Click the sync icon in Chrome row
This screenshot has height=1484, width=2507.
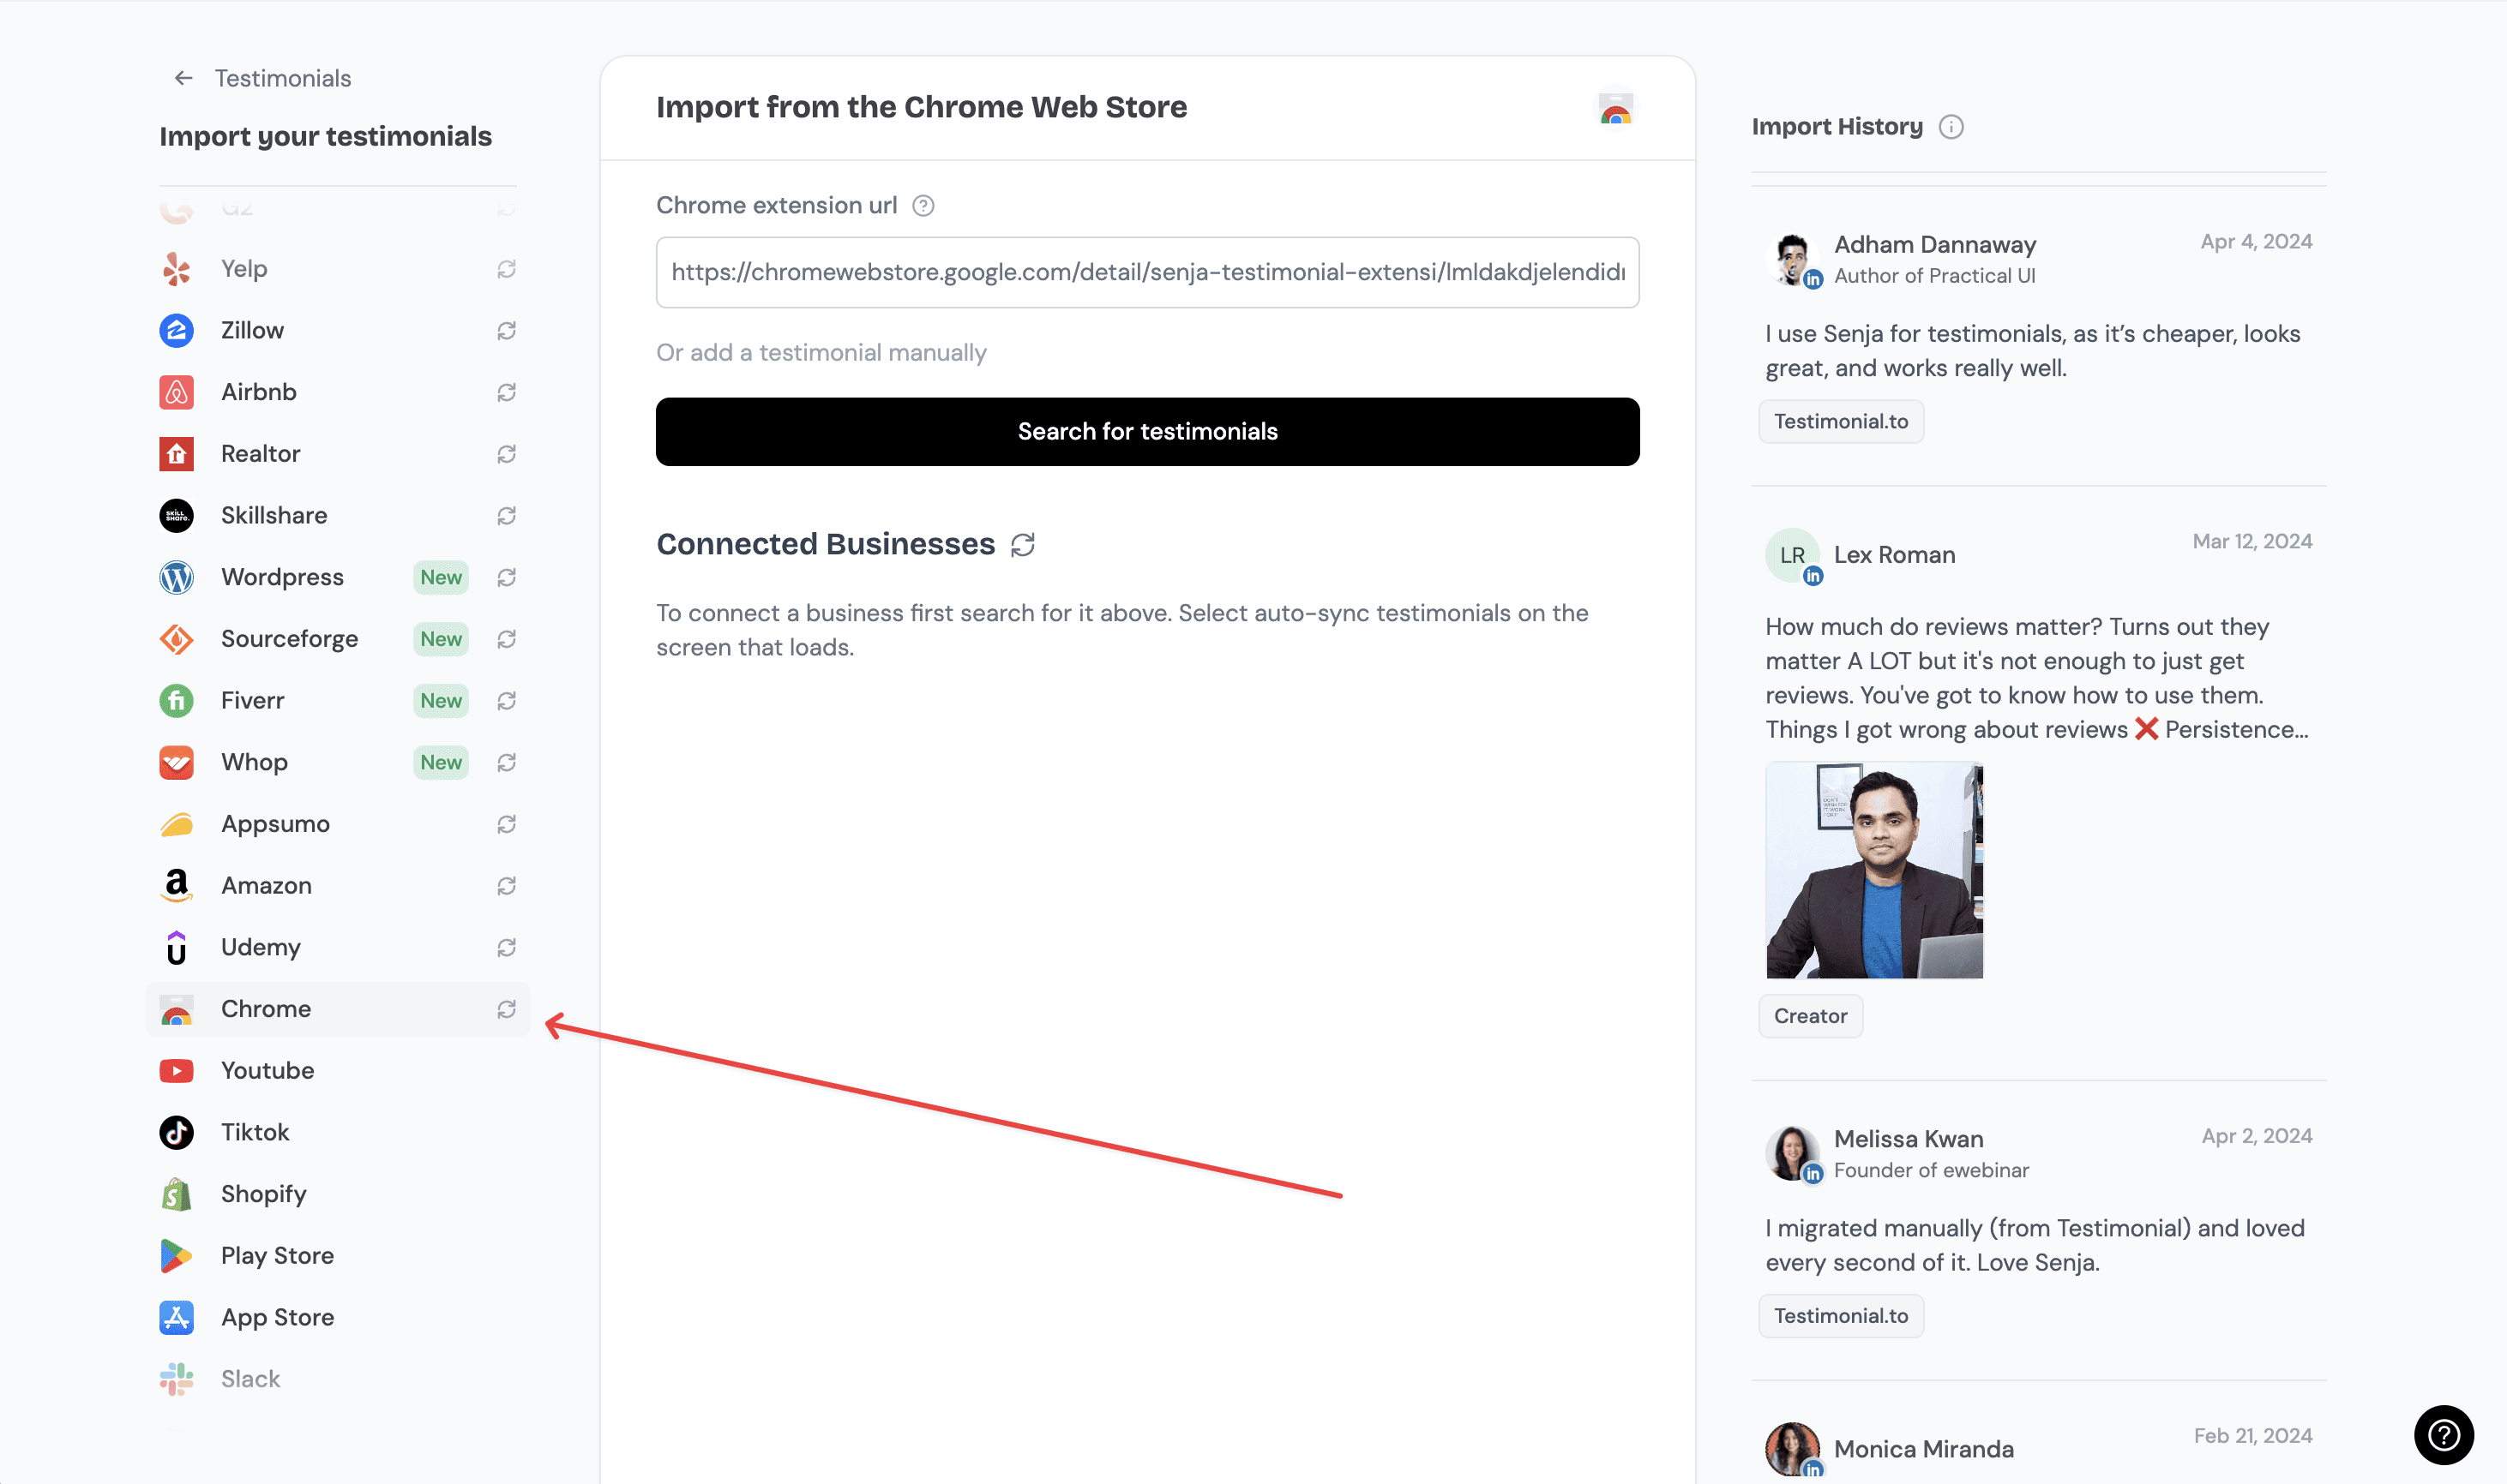pos(506,1009)
